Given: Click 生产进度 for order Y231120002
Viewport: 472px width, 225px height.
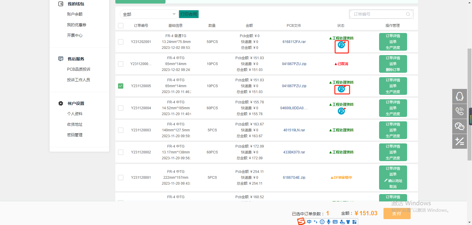Looking at the screenshot, I should (393, 158).
